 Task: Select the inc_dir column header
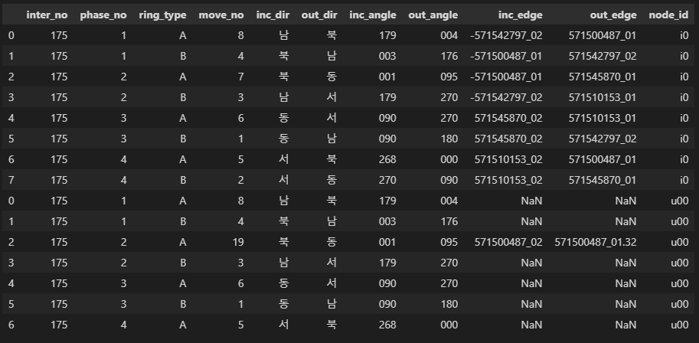click(x=273, y=15)
